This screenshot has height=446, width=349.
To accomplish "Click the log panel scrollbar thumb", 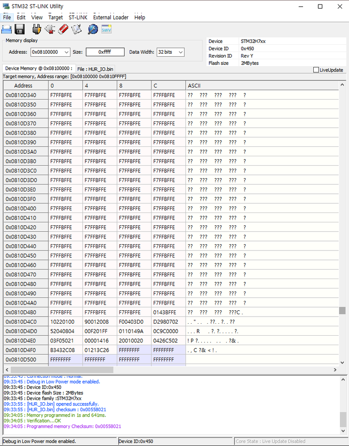I will tap(343, 420).
